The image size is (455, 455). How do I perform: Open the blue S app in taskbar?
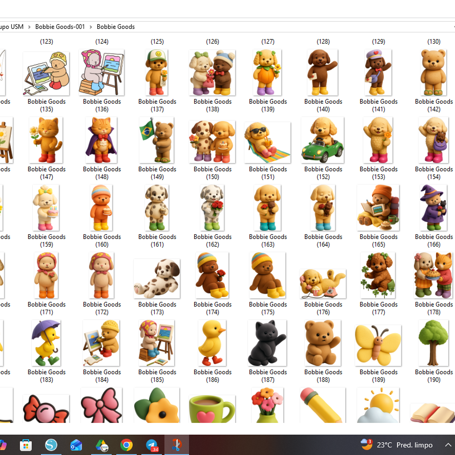tap(51, 445)
